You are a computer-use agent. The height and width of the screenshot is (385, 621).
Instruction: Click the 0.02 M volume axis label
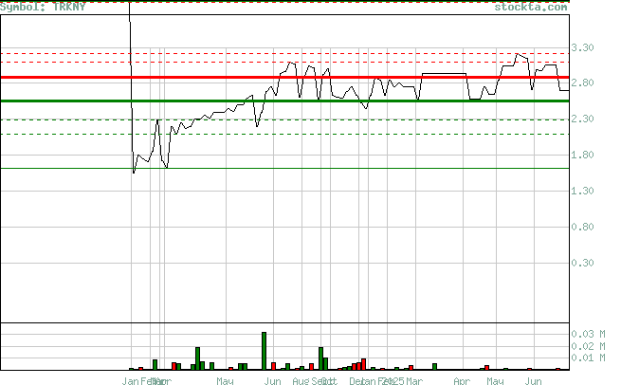(x=588, y=346)
